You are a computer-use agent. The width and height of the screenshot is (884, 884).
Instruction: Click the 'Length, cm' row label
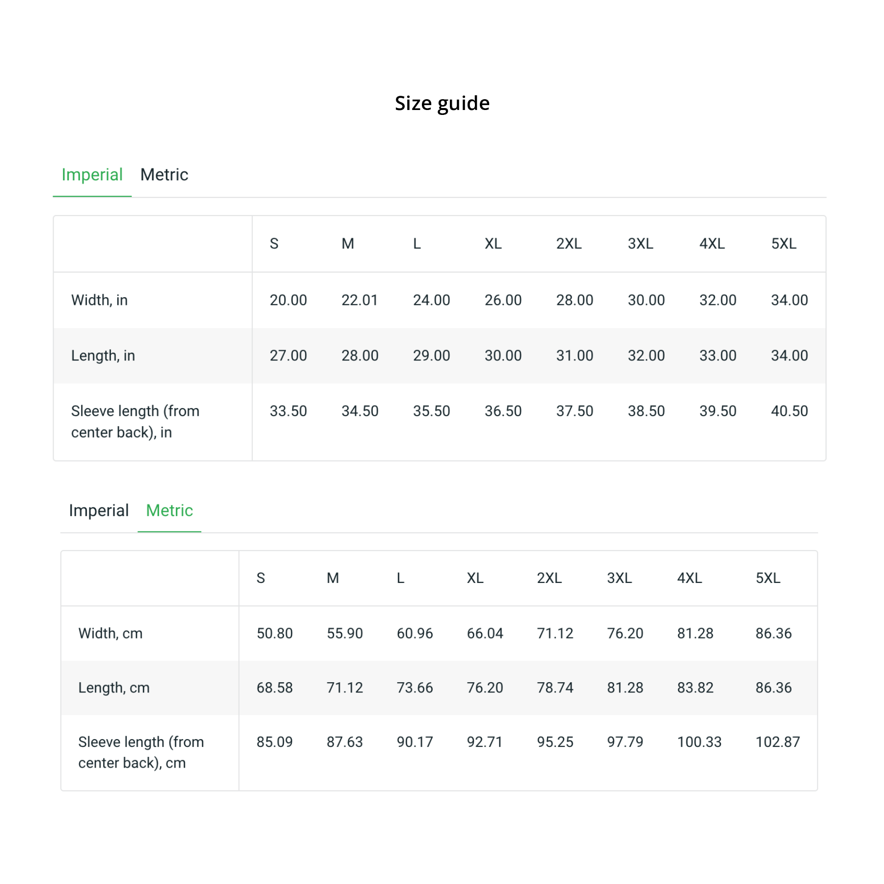(x=114, y=688)
